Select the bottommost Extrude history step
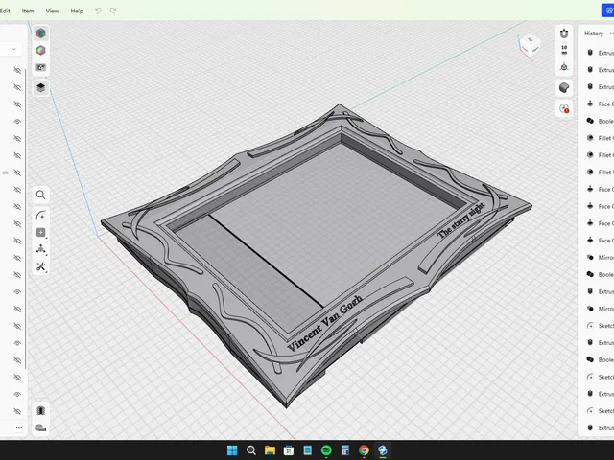614x460 pixels. point(600,428)
